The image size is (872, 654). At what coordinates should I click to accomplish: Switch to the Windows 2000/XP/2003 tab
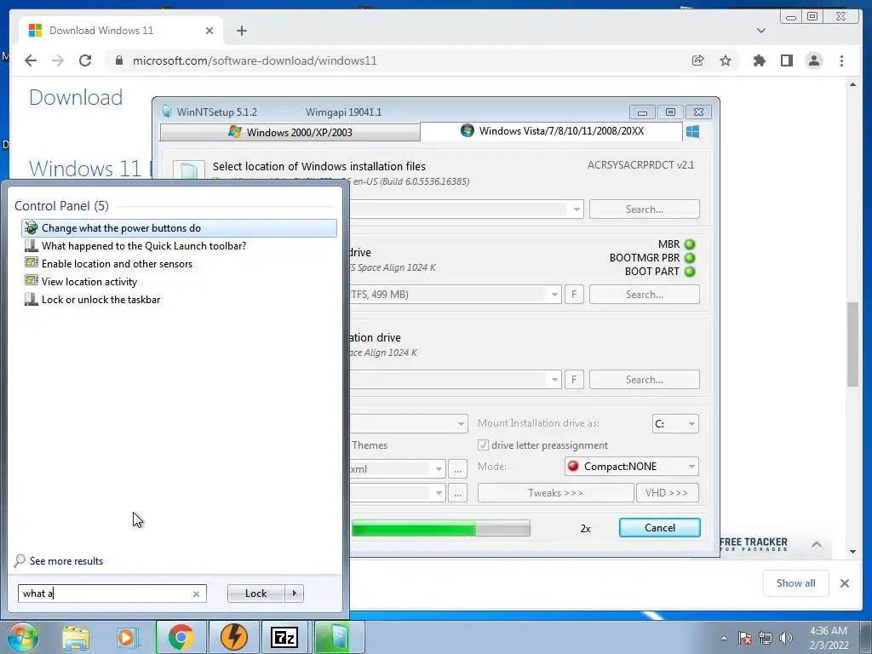pyautogui.click(x=290, y=132)
